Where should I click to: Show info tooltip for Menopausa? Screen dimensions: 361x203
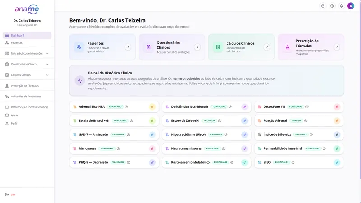(118, 148)
